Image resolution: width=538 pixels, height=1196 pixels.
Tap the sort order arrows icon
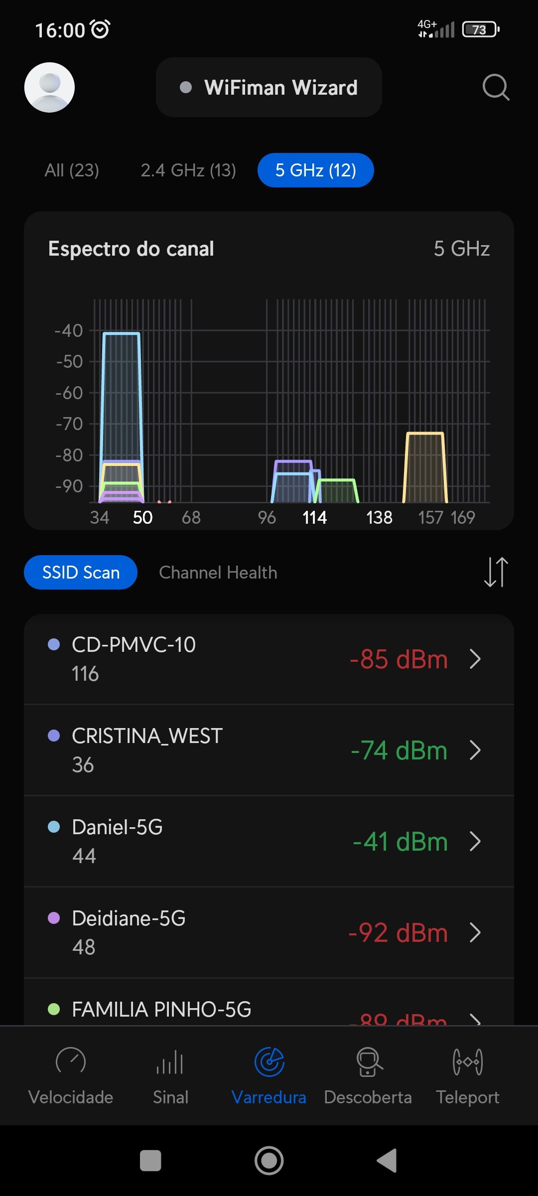point(496,572)
